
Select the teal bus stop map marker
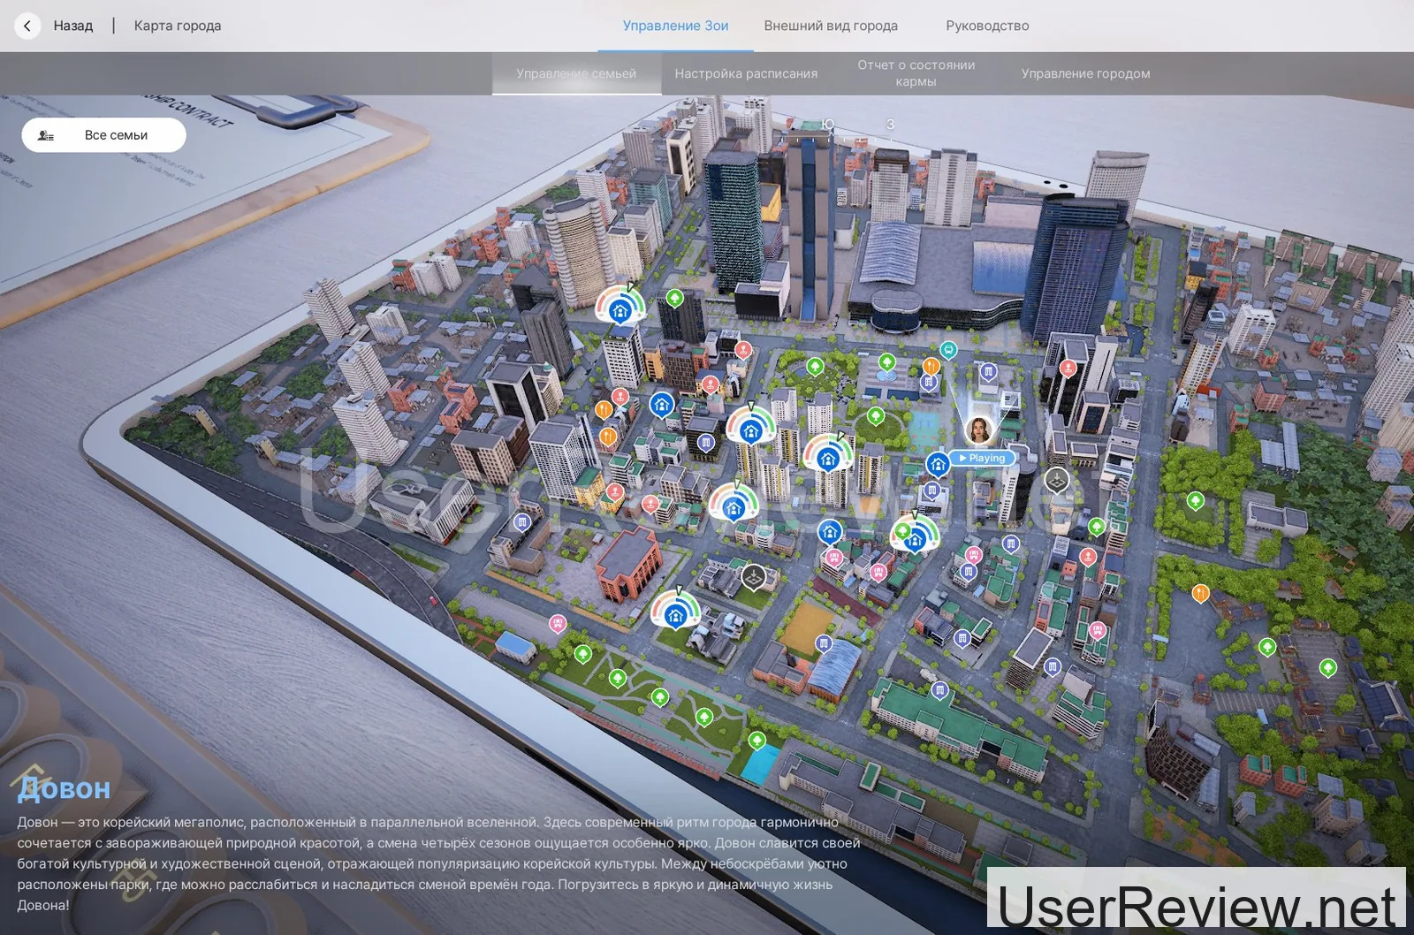[x=948, y=350]
